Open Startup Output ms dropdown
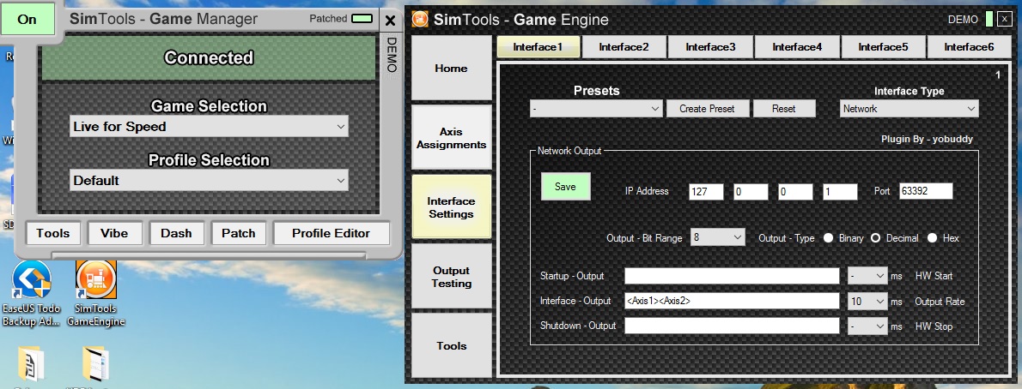Viewport: 1022px width, 389px height. click(x=867, y=276)
